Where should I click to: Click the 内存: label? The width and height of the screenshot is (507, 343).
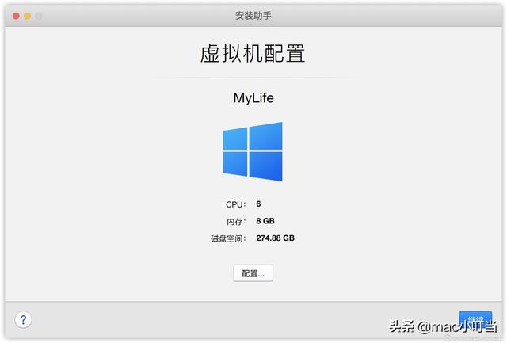pyautogui.click(x=236, y=222)
